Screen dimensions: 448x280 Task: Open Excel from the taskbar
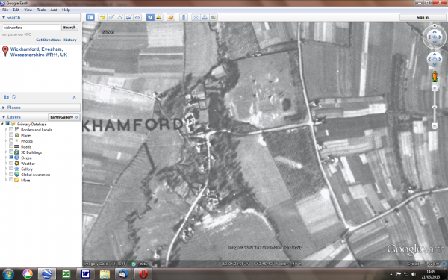coord(66,274)
